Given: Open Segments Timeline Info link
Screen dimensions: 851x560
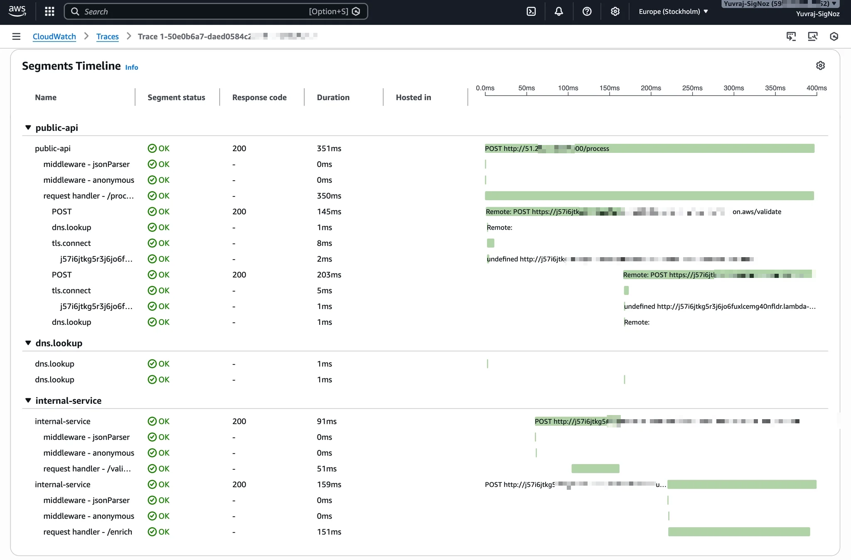Looking at the screenshot, I should pyautogui.click(x=131, y=67).
